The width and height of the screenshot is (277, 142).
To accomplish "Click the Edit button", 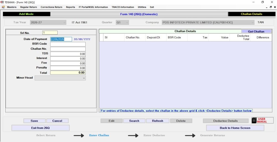I will point(111,121).
